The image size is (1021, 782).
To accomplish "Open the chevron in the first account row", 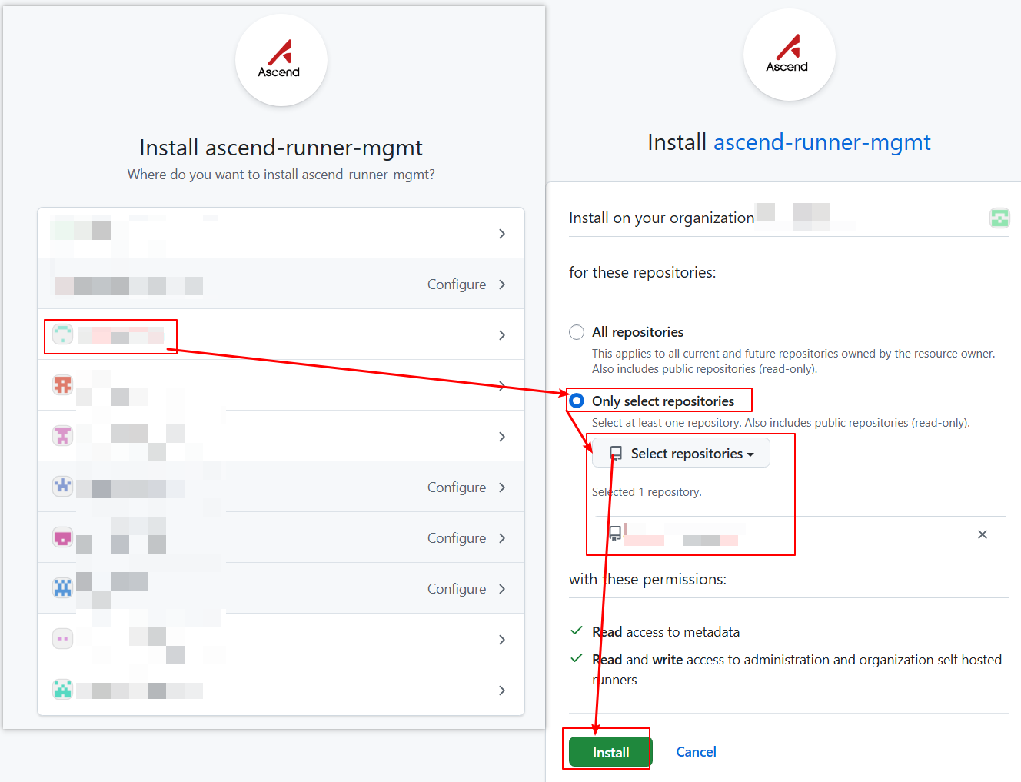I will click(502, 234).
